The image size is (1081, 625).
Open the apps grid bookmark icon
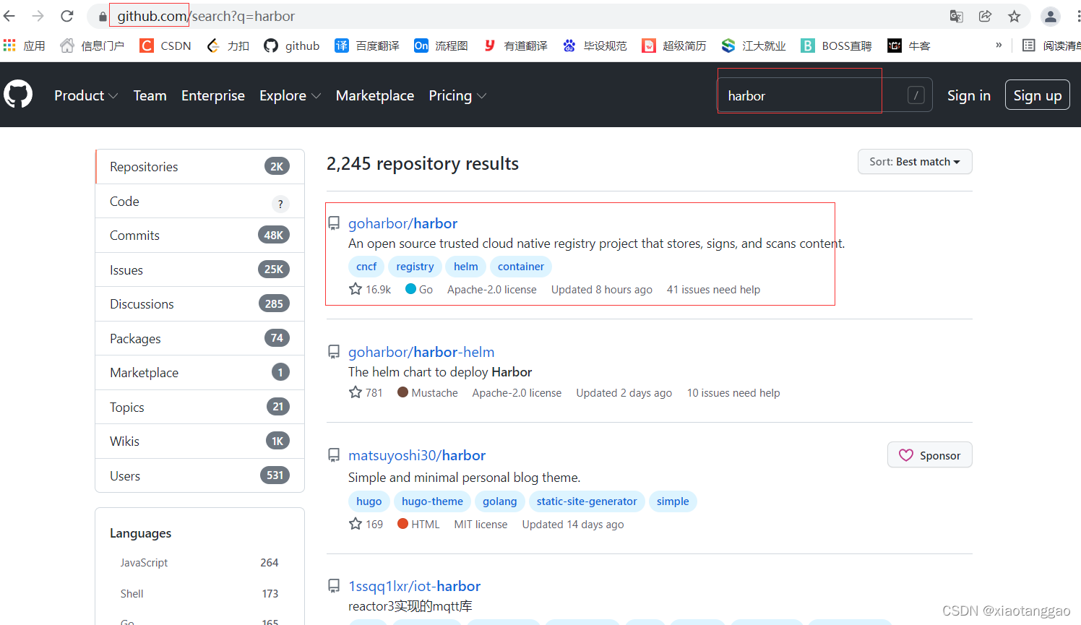[9, 46]
